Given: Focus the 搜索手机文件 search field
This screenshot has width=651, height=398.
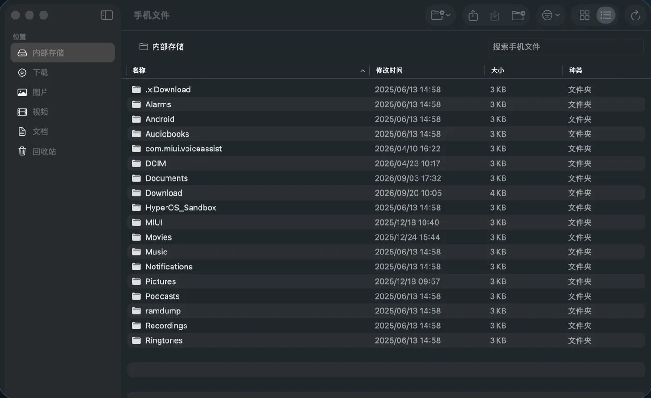Looking at the screenshot, I should click(565, 46).
